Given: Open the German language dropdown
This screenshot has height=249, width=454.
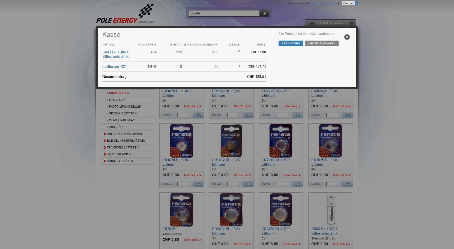Looking at the screenshot, I should coord(350,3).
